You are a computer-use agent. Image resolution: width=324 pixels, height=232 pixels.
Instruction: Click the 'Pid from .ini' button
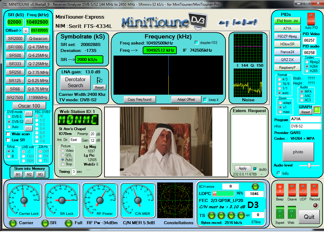[x=288, y=21]
